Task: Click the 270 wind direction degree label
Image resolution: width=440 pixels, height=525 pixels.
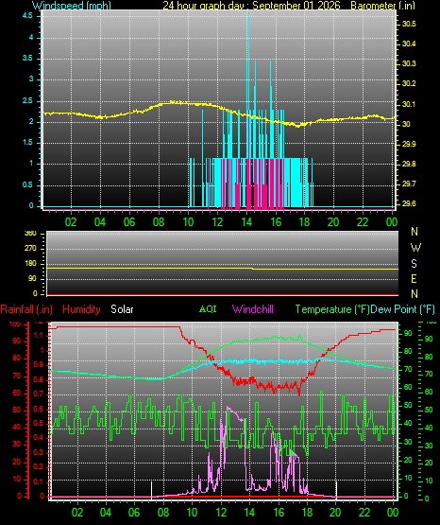Action: coord(30,249)
